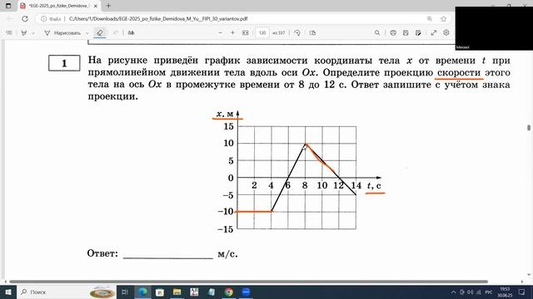Screen dimensions: 533x299
Task: Click the t, с axis label
Action: pos(374,186)
